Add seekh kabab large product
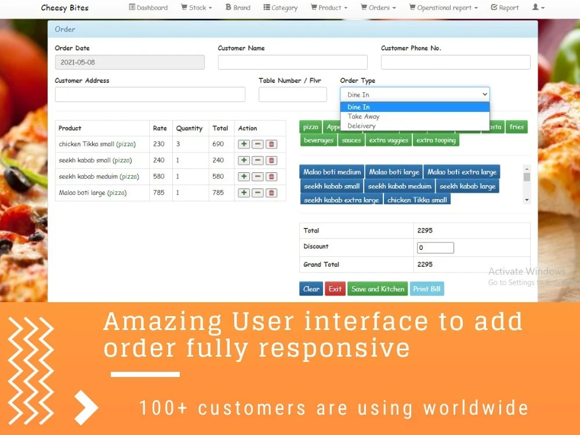This screenshot has height=435, width=580. [x=467, y=186]
